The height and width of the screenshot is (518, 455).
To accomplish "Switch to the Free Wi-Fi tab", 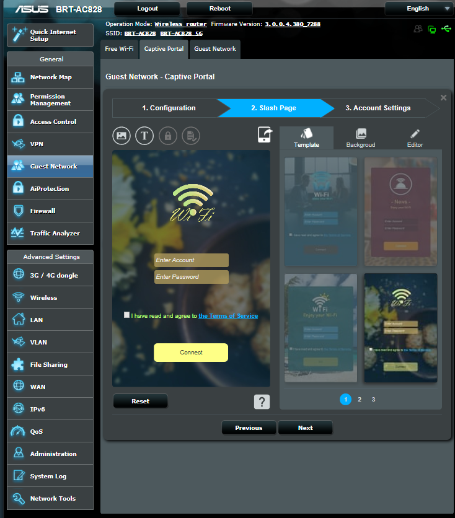I will 119,49.
